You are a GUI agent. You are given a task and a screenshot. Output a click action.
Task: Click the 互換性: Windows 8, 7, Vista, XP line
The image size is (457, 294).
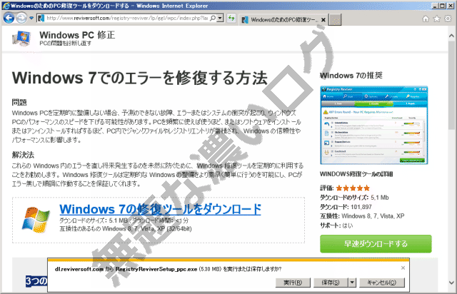(x=362, y=216)
